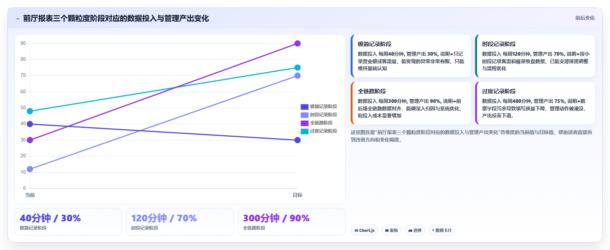Open the 300分钟 / 90% stat card
Viewport: 610px width, 250px height.
click(292, 222)
